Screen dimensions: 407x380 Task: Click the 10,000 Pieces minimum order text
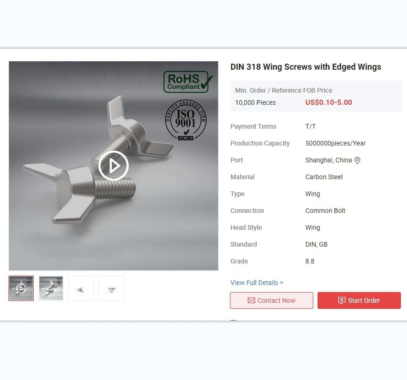coord(255,102)
